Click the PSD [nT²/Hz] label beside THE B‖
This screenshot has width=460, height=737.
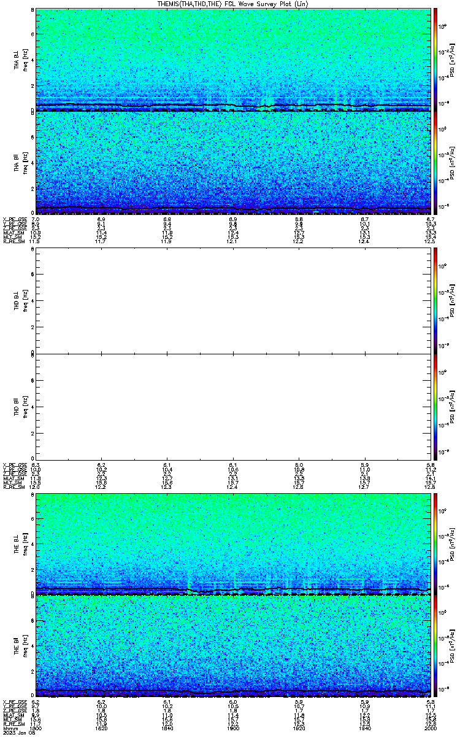453,646
